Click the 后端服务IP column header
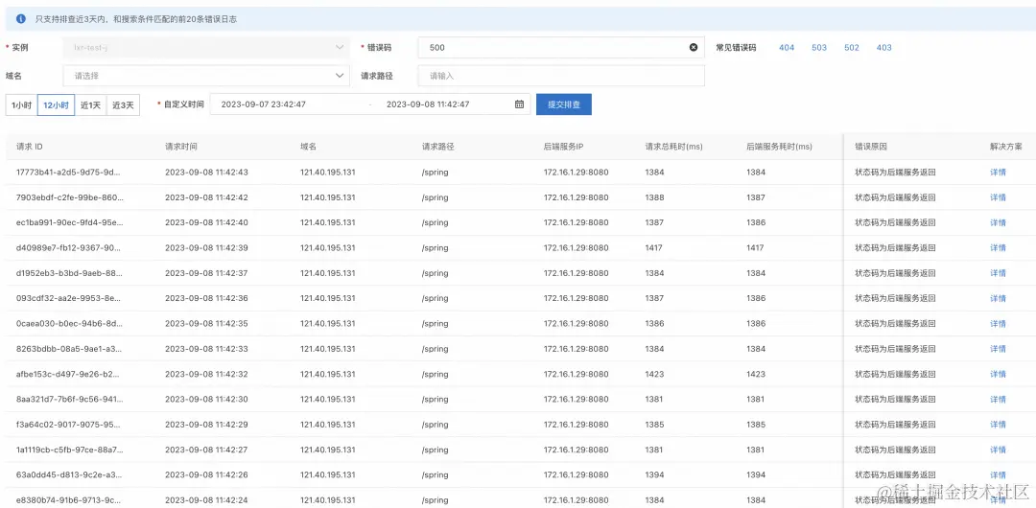 click(x=563, y=147)
